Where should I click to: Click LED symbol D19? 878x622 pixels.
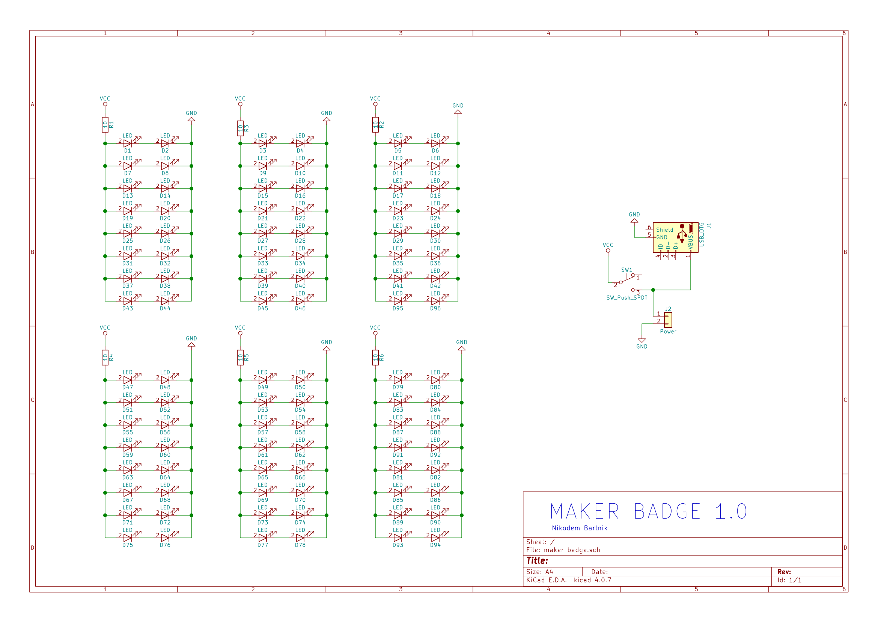pos(128,211)
